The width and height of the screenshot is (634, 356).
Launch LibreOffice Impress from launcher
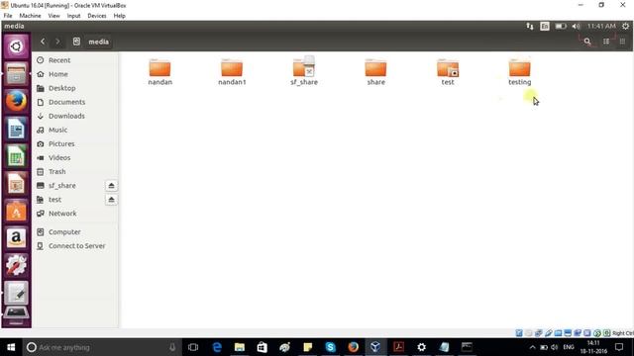coord(16,184)
